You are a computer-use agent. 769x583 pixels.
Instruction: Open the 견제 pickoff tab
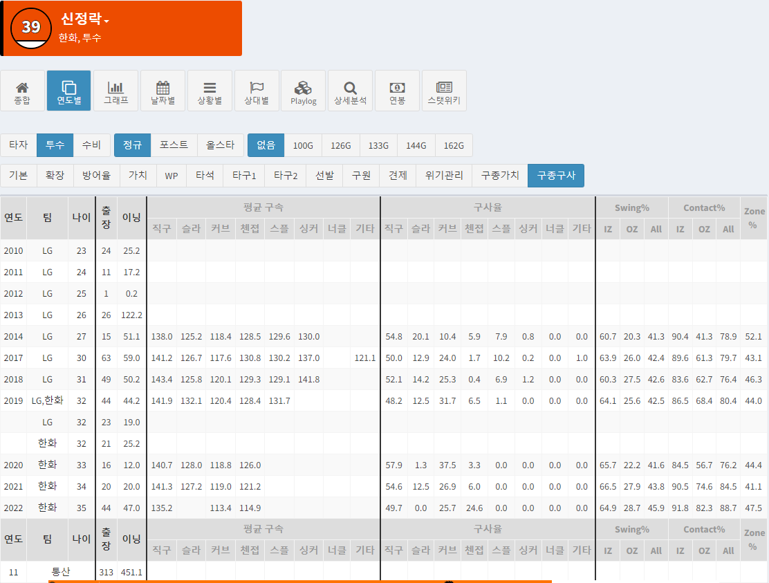(398, 176)
